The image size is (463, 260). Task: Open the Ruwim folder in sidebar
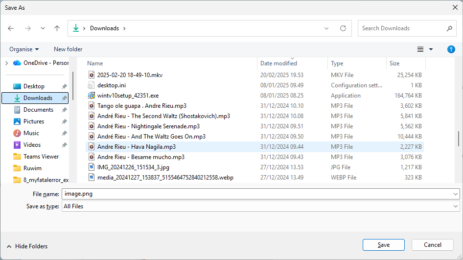pyautogui.click(x=32, y=168)
